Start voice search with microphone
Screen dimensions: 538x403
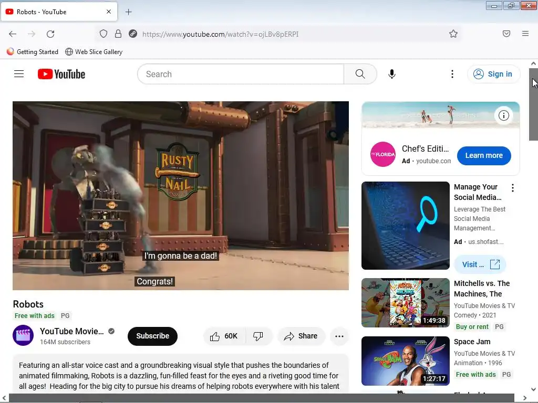392,74
